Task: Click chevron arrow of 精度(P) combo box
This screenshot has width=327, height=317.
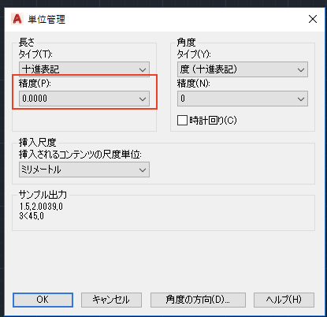Action: (x=143, y=99)
